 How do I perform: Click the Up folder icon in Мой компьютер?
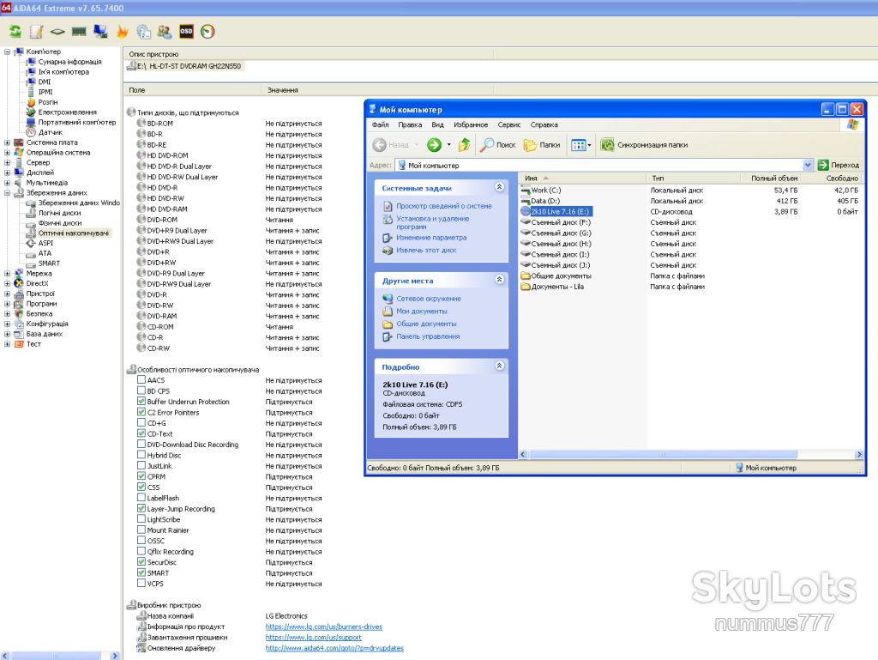point(464,145)
